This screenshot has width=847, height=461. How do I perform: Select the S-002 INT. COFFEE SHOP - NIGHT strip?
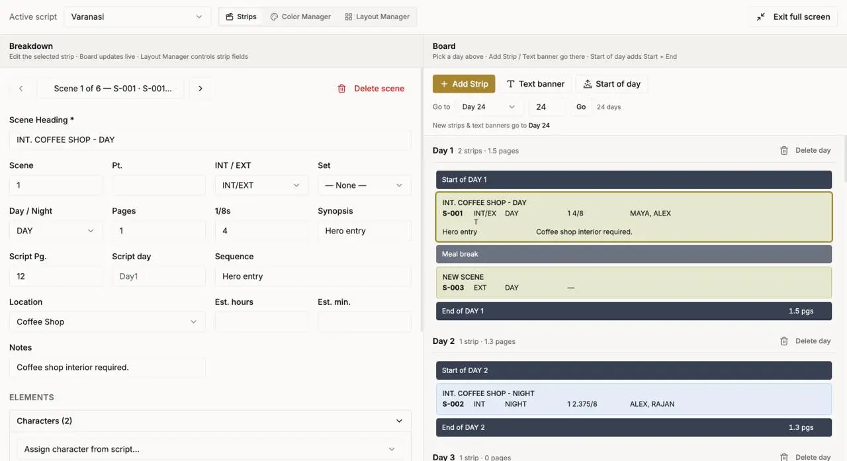tap(634, 399)
